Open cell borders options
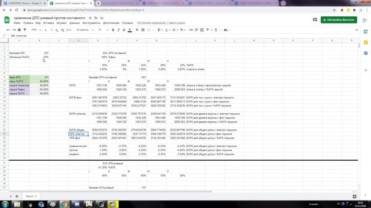 point(143,30)
